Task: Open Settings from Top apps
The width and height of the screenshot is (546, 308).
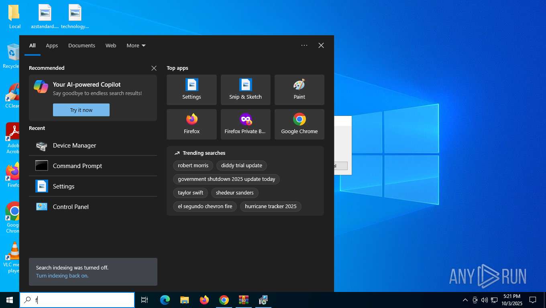Action: click(192, 90)
